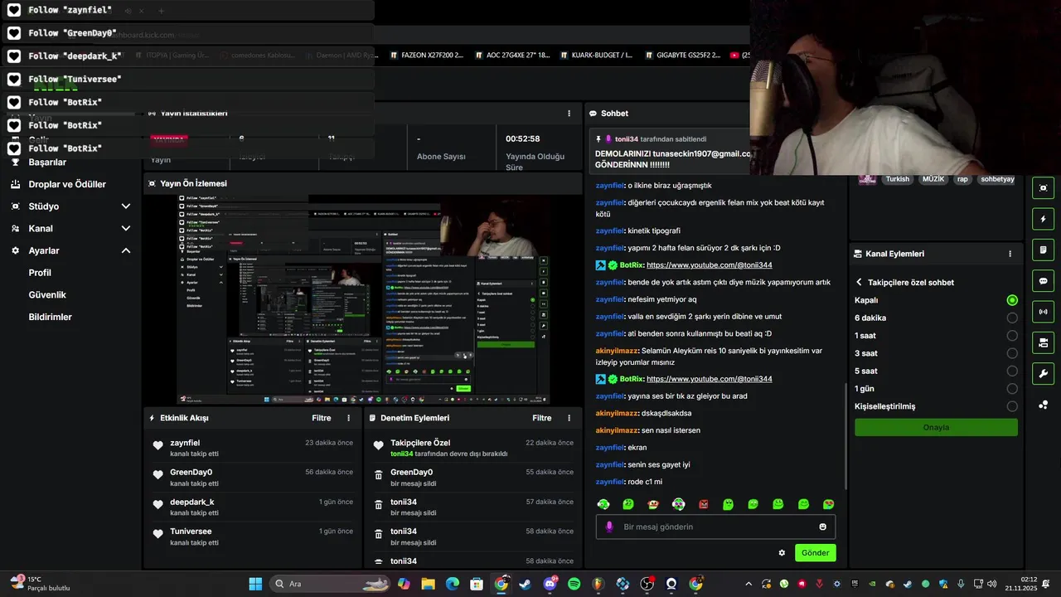
Task: Open first BotRix YouTube tonii344 link
Action: (x=709, y=265)
